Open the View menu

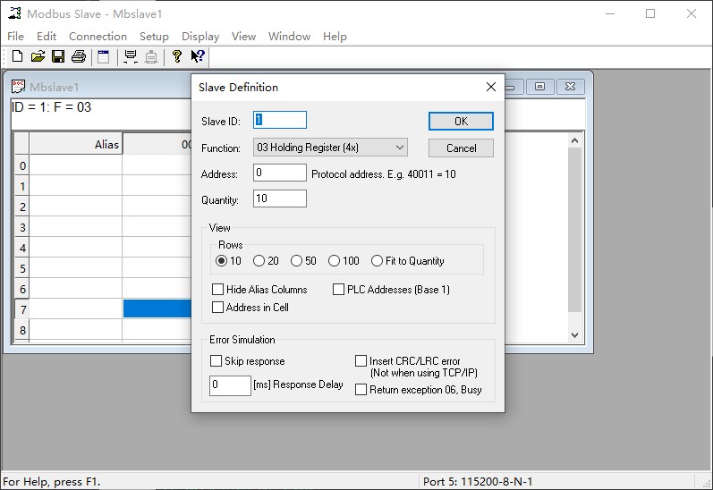click(x=243, y=37)
